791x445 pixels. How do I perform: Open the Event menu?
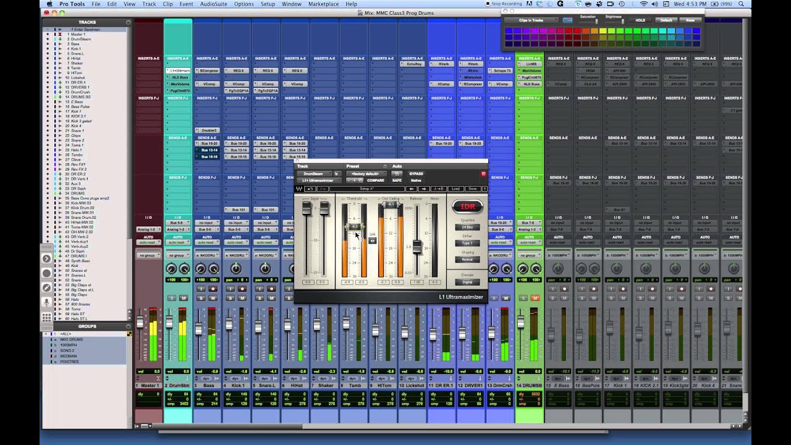coord(186,4)
